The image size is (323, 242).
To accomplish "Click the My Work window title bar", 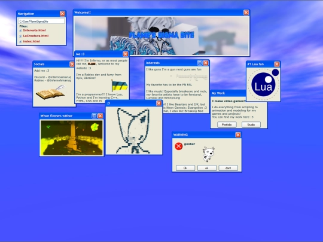I will pos(228,93).
